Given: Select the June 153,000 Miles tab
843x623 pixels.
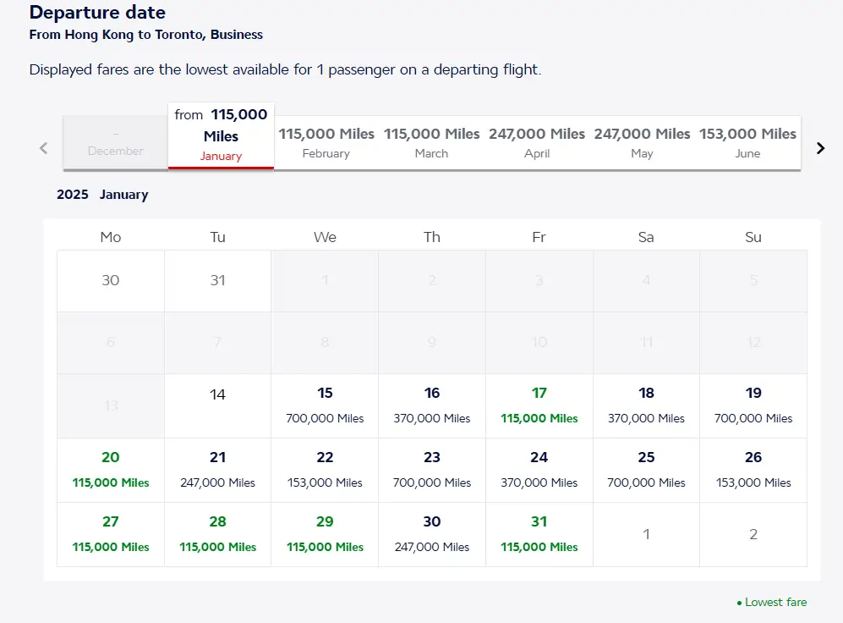Looking at the screenshot, I should click(747, 142).
